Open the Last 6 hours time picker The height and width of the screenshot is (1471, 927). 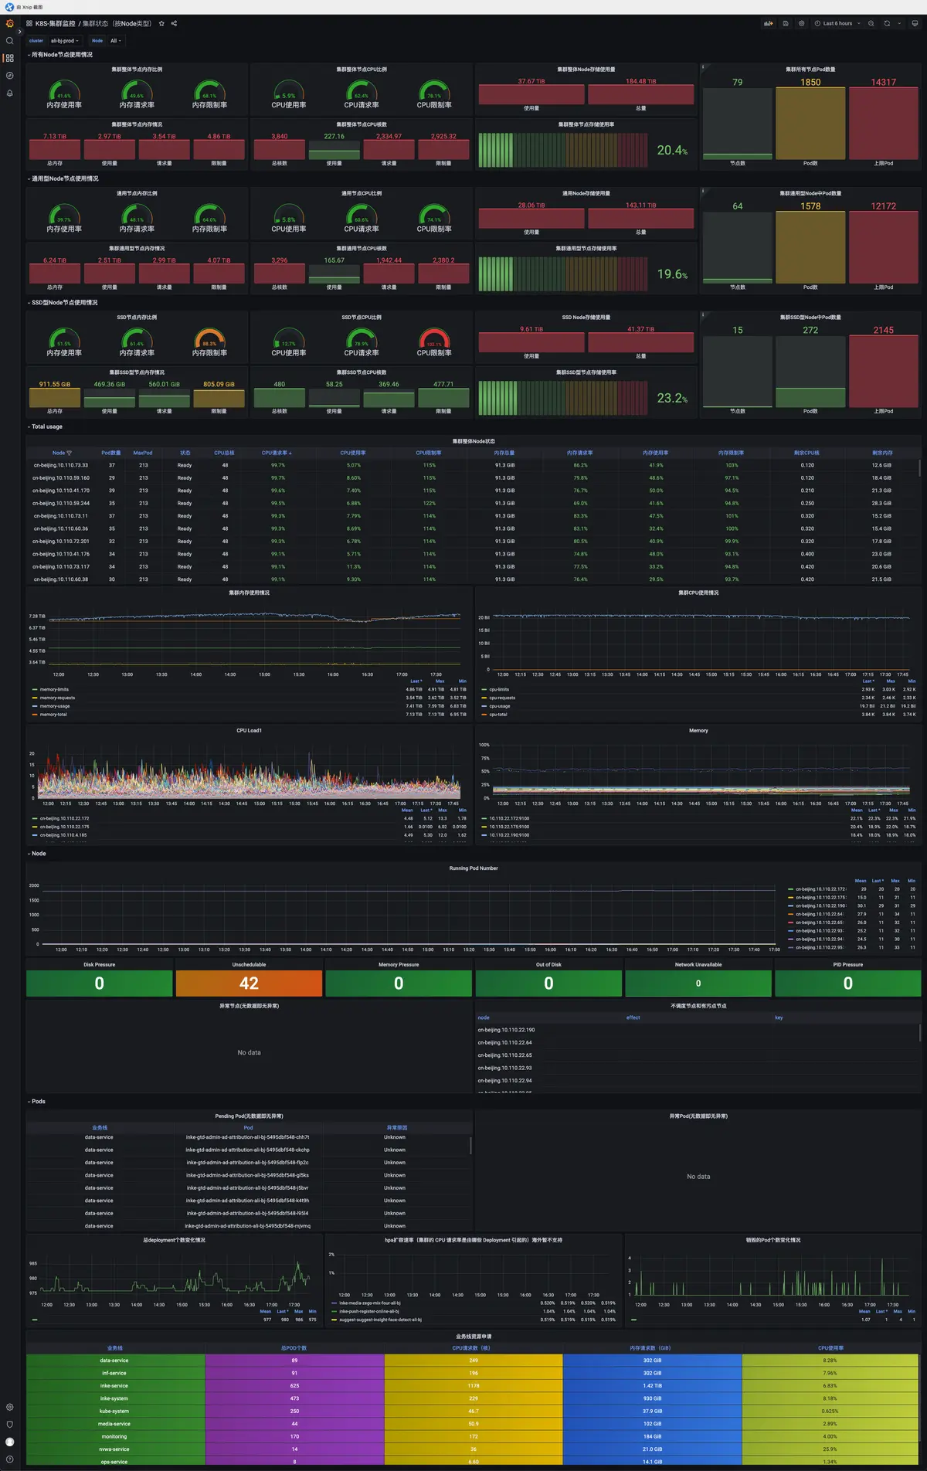837,24
